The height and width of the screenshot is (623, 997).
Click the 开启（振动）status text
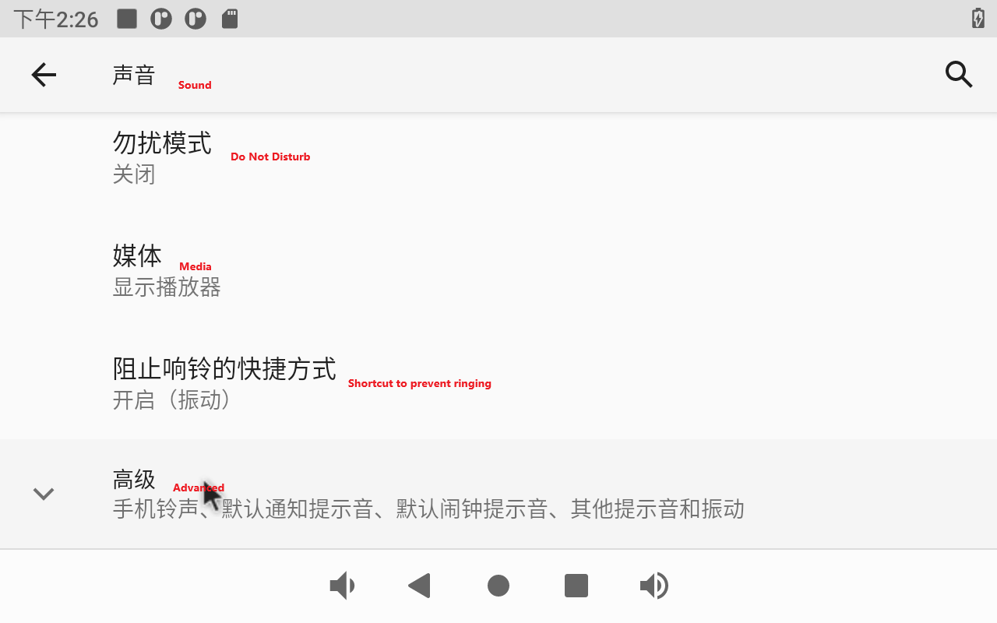173,400
